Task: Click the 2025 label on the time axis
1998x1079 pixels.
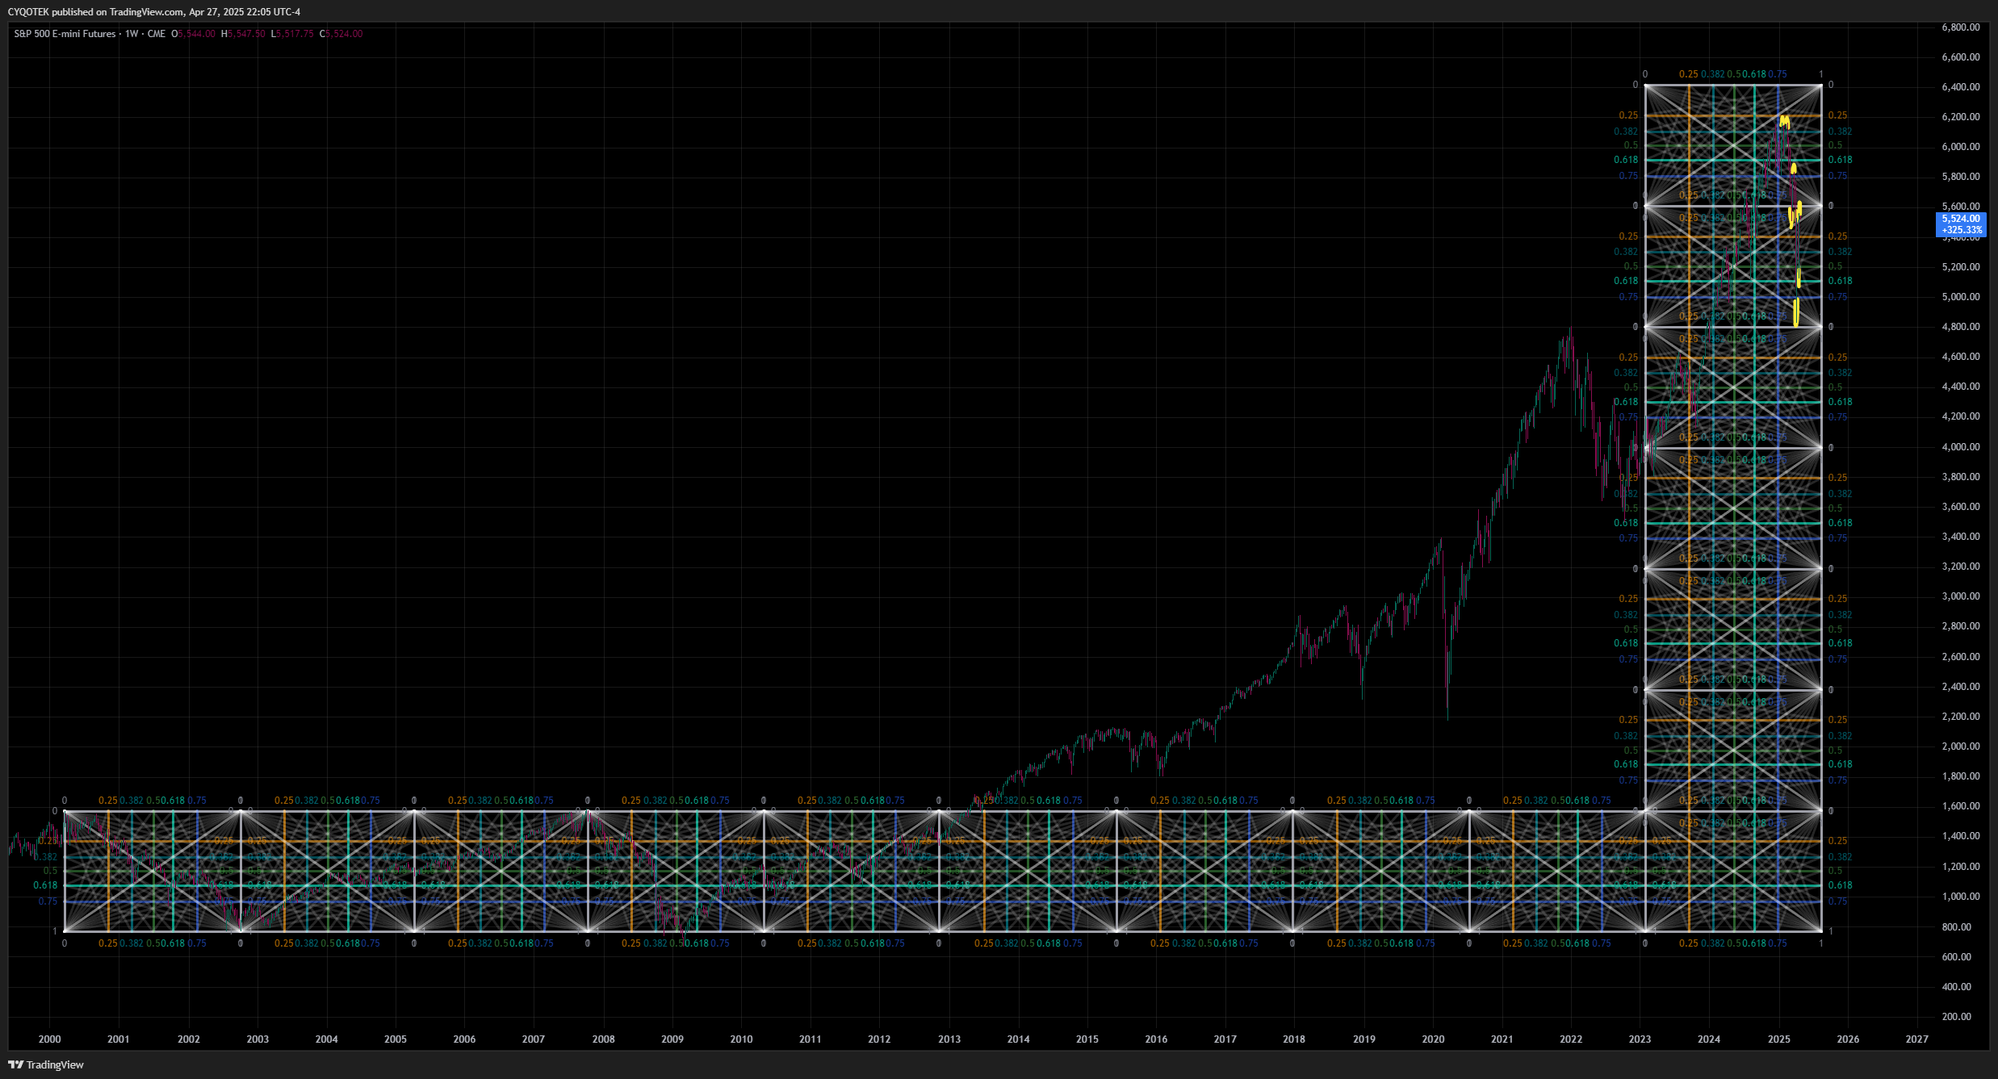Action: pos(1779,1039)
